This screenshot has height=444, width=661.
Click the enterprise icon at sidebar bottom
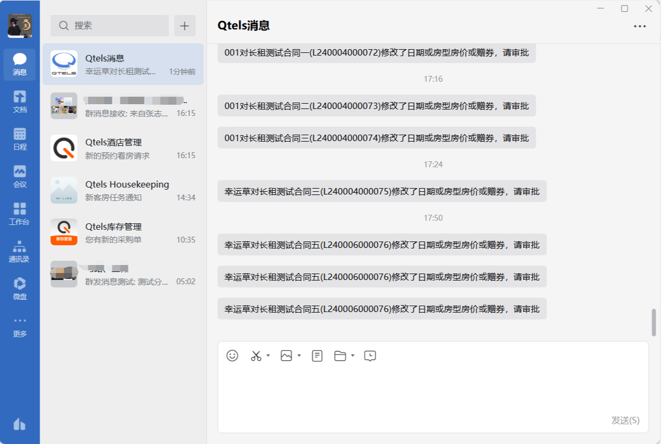point(19,424)
